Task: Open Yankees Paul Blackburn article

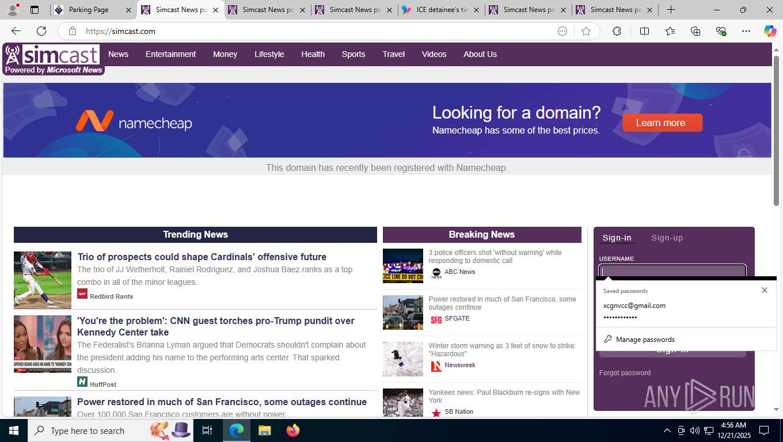Action: tap(504, 397)
